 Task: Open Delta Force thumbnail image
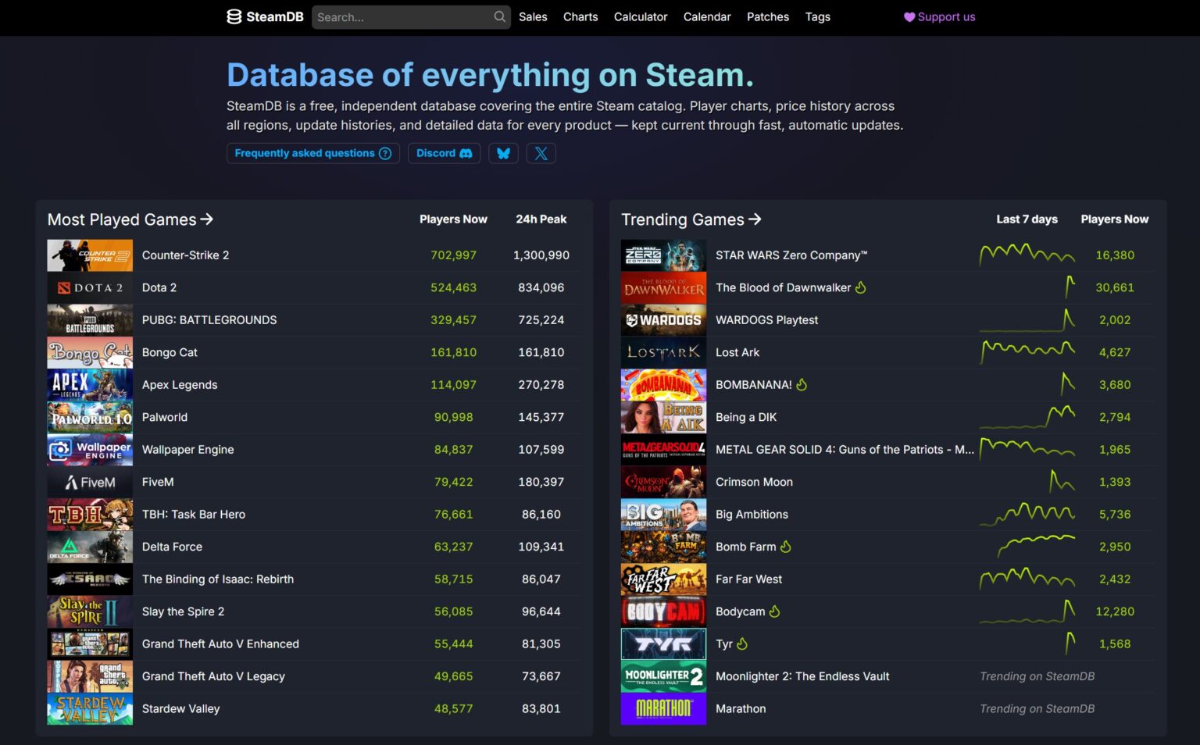[90, 547]
